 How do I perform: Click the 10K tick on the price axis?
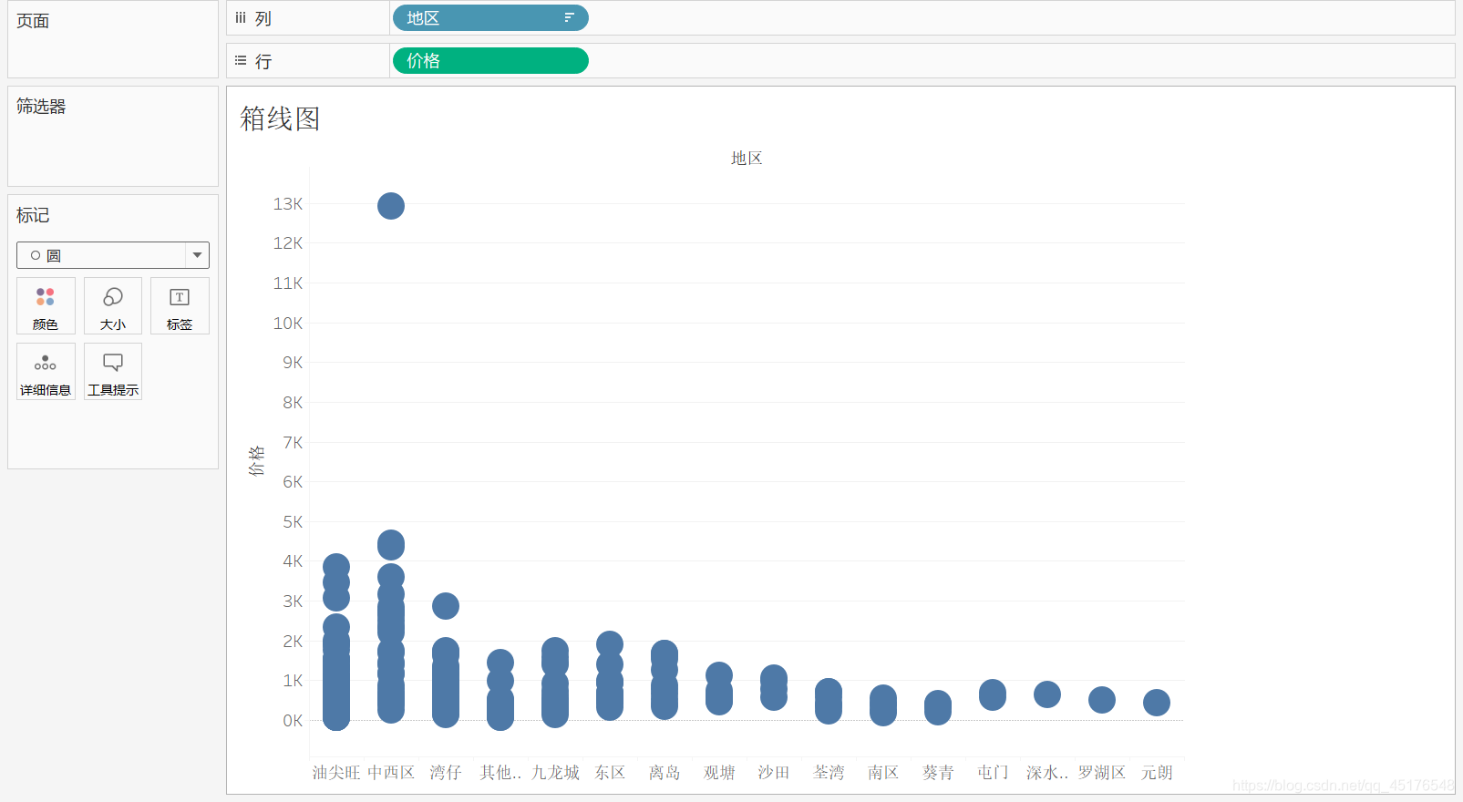click(x=288, y=323)
